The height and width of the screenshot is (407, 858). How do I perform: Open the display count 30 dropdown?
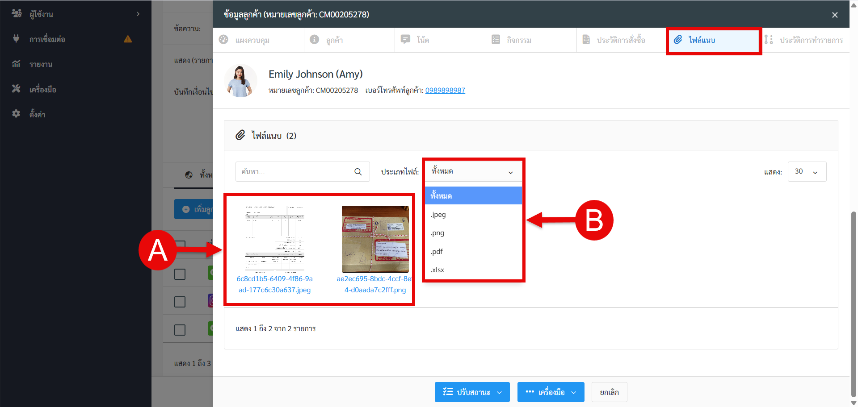pos(807,172)
